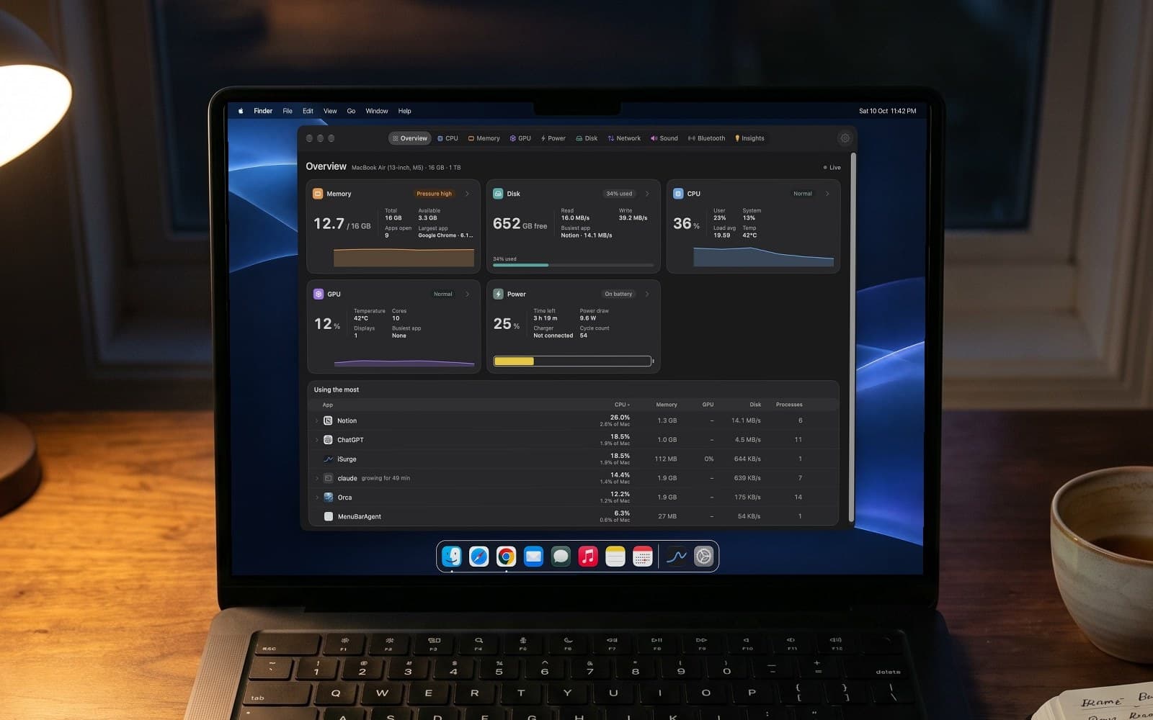Click the Memory card icon
This screenshot has height=720, width=1153.
point(318,194)
